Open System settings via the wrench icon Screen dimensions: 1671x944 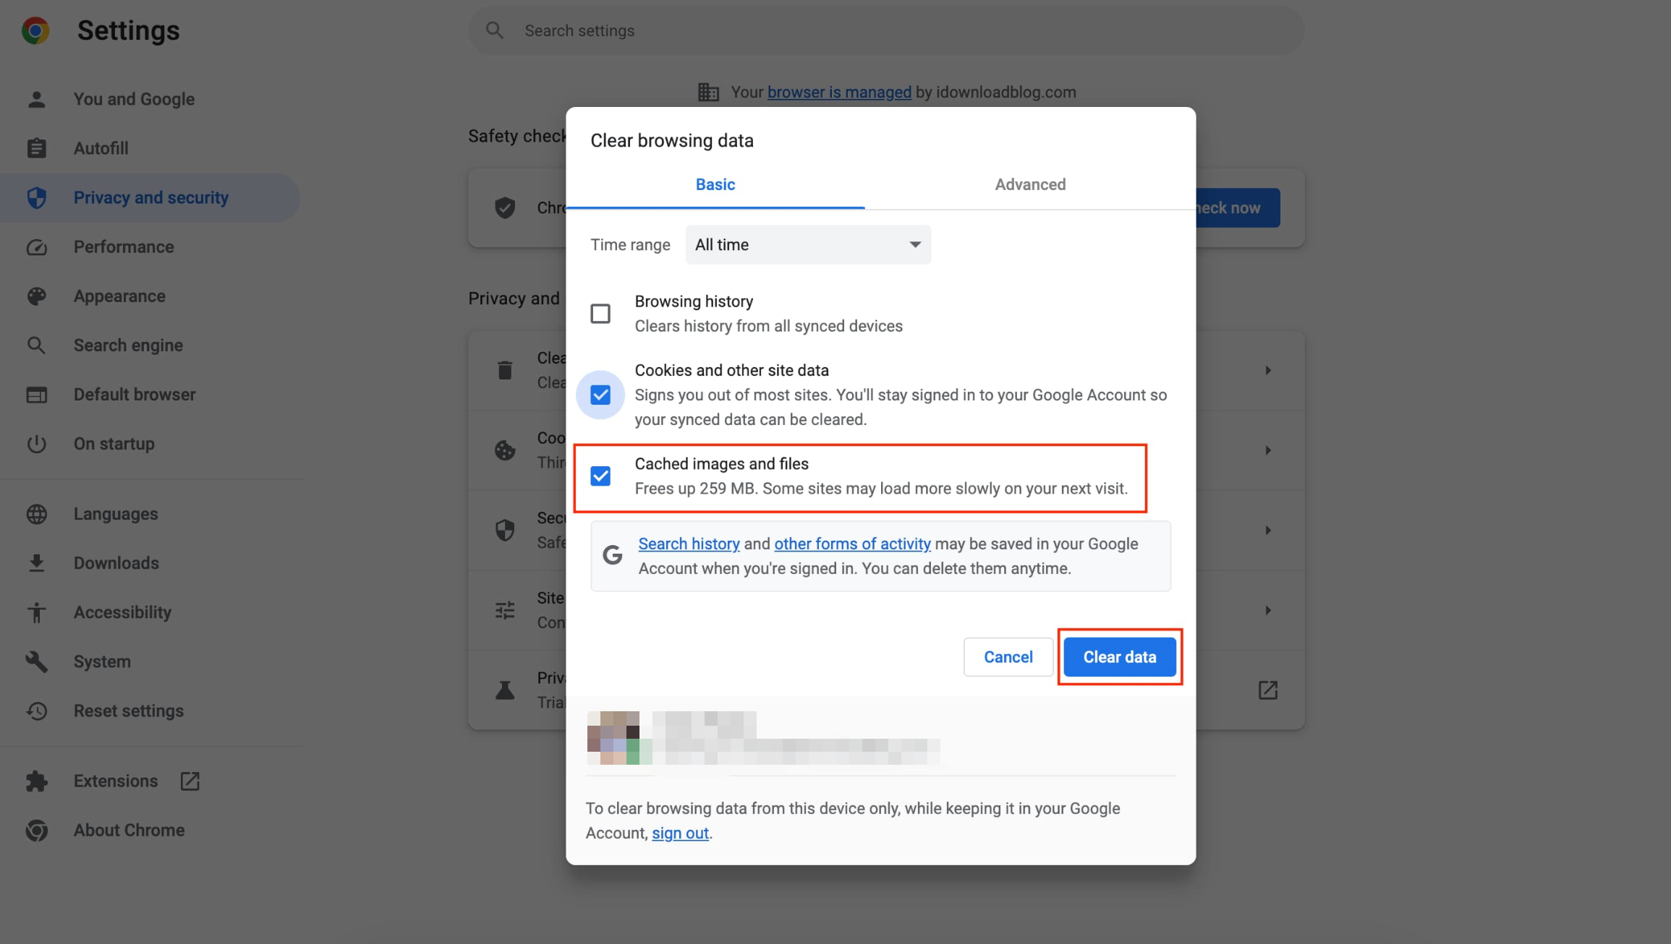[x=36, y=661]
